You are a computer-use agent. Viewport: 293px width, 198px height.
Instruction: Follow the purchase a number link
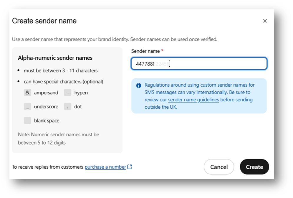(105, 167)
